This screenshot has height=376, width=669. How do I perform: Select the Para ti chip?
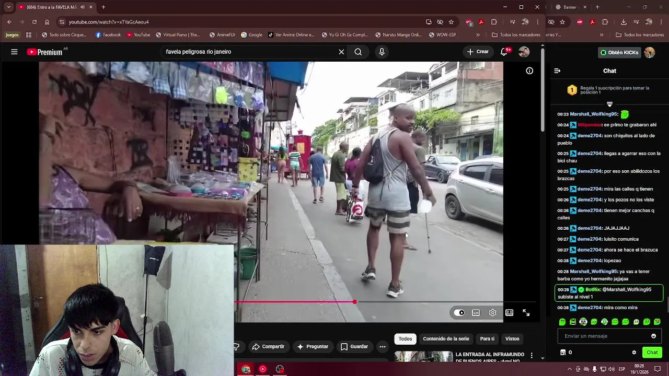point(487,339)
